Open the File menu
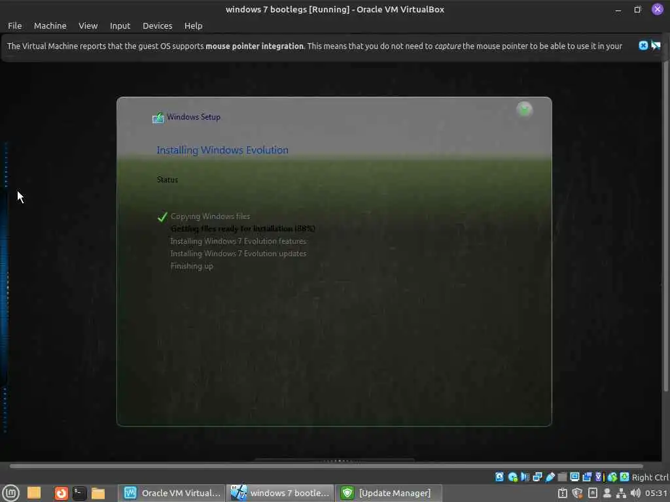The image size is (670, 502). [x=14, y=25]
